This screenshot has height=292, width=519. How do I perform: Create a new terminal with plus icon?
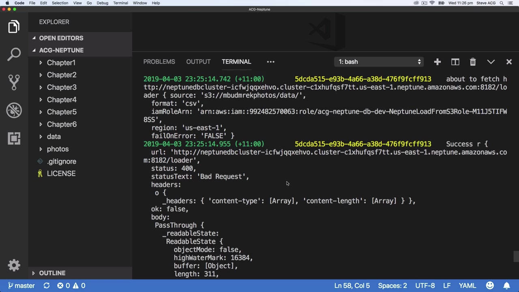point(437,62)
